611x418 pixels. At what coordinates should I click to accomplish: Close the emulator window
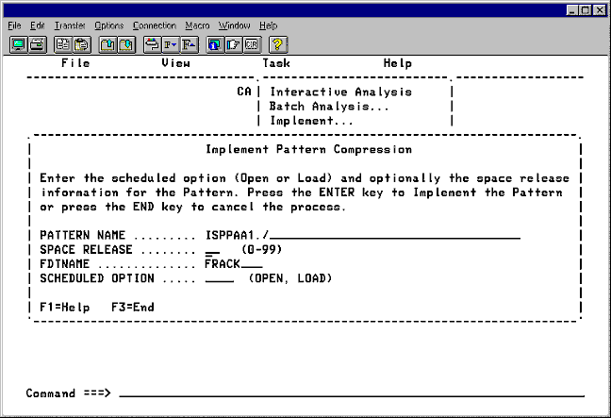point(600,10)
